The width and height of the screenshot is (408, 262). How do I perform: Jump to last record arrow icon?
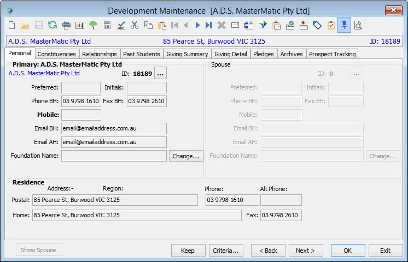coord(209,25)
